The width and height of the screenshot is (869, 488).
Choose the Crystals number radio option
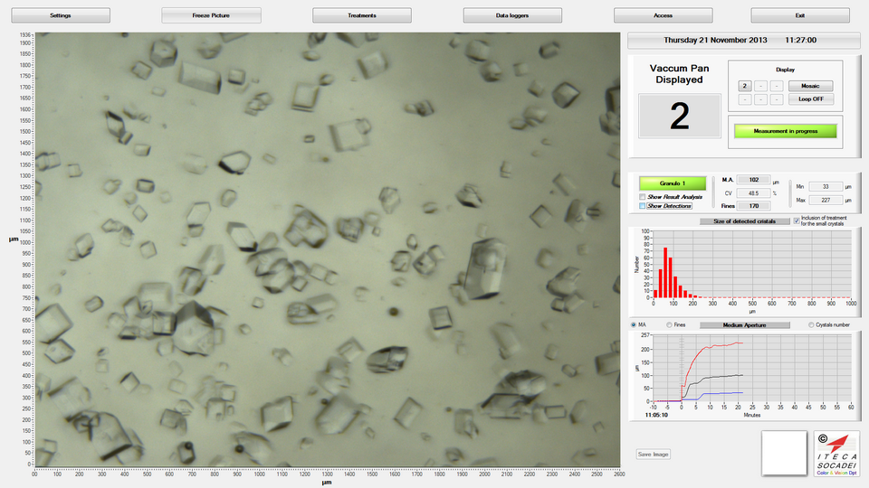[x=811, y=324]
